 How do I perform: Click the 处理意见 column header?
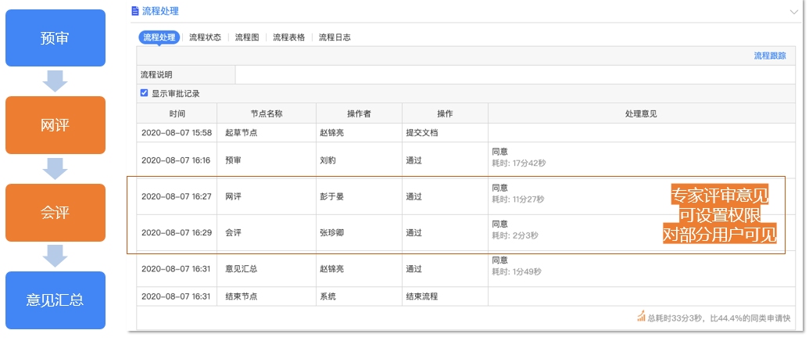[x=641, y=113]
